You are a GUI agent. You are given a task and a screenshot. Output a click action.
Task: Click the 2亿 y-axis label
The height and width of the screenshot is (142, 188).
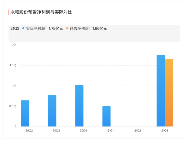coord(14,45)
